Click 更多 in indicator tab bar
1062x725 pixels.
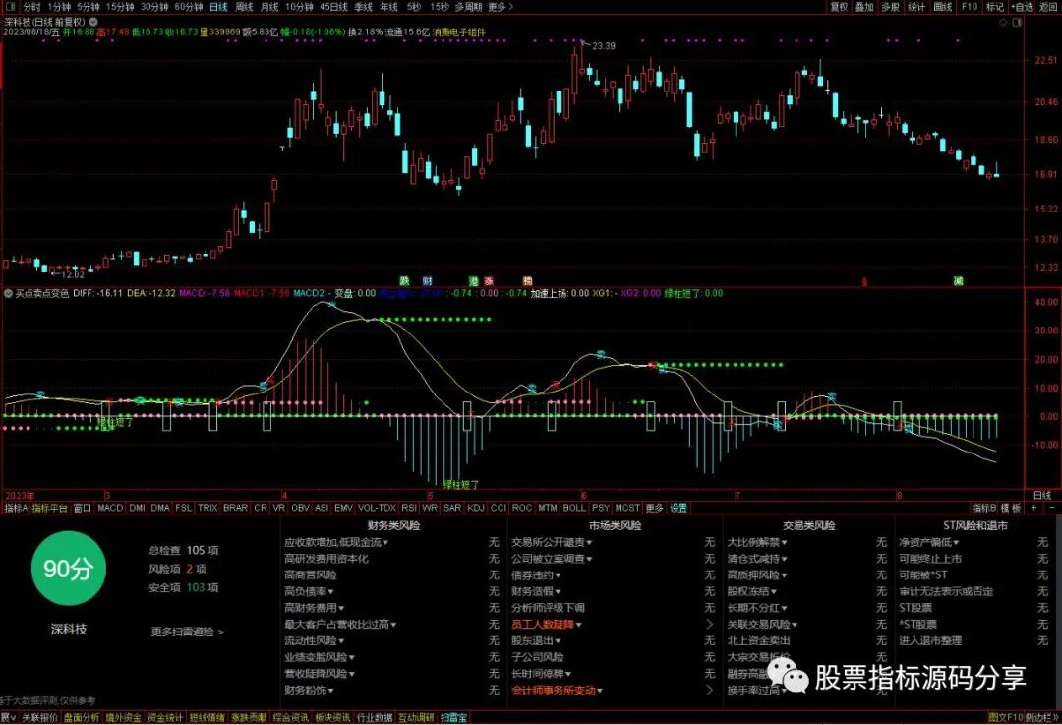654,507
